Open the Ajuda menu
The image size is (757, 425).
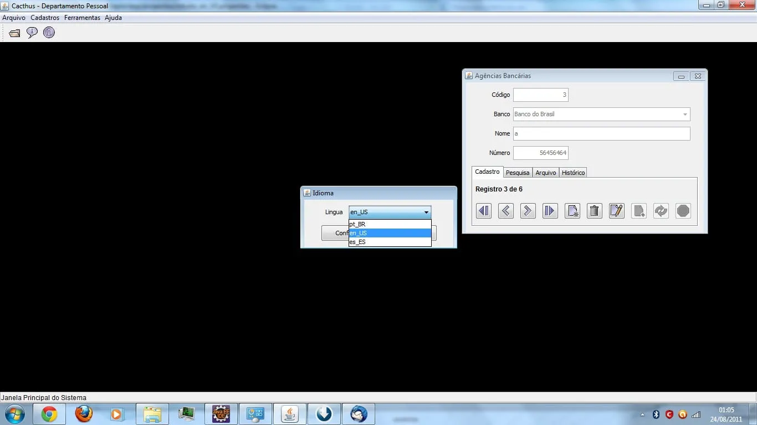pos(113,18)
